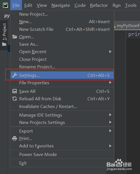Open the Navigate menu
140x174 pixels.
[x=61, y=5]
